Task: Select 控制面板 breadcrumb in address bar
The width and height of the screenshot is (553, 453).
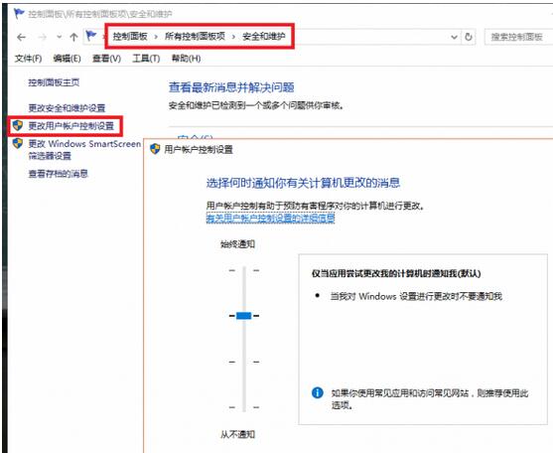Action: coord(130,37)
